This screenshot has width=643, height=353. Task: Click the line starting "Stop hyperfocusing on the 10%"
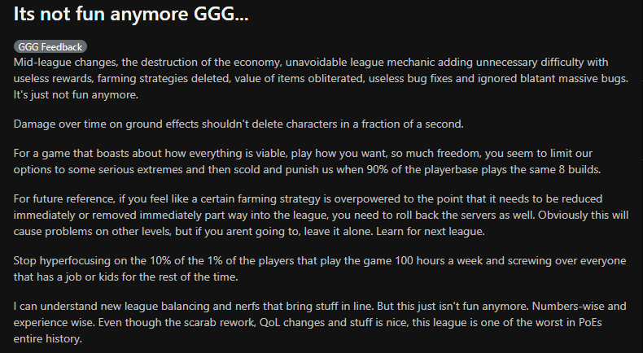[x=320, y=261]
